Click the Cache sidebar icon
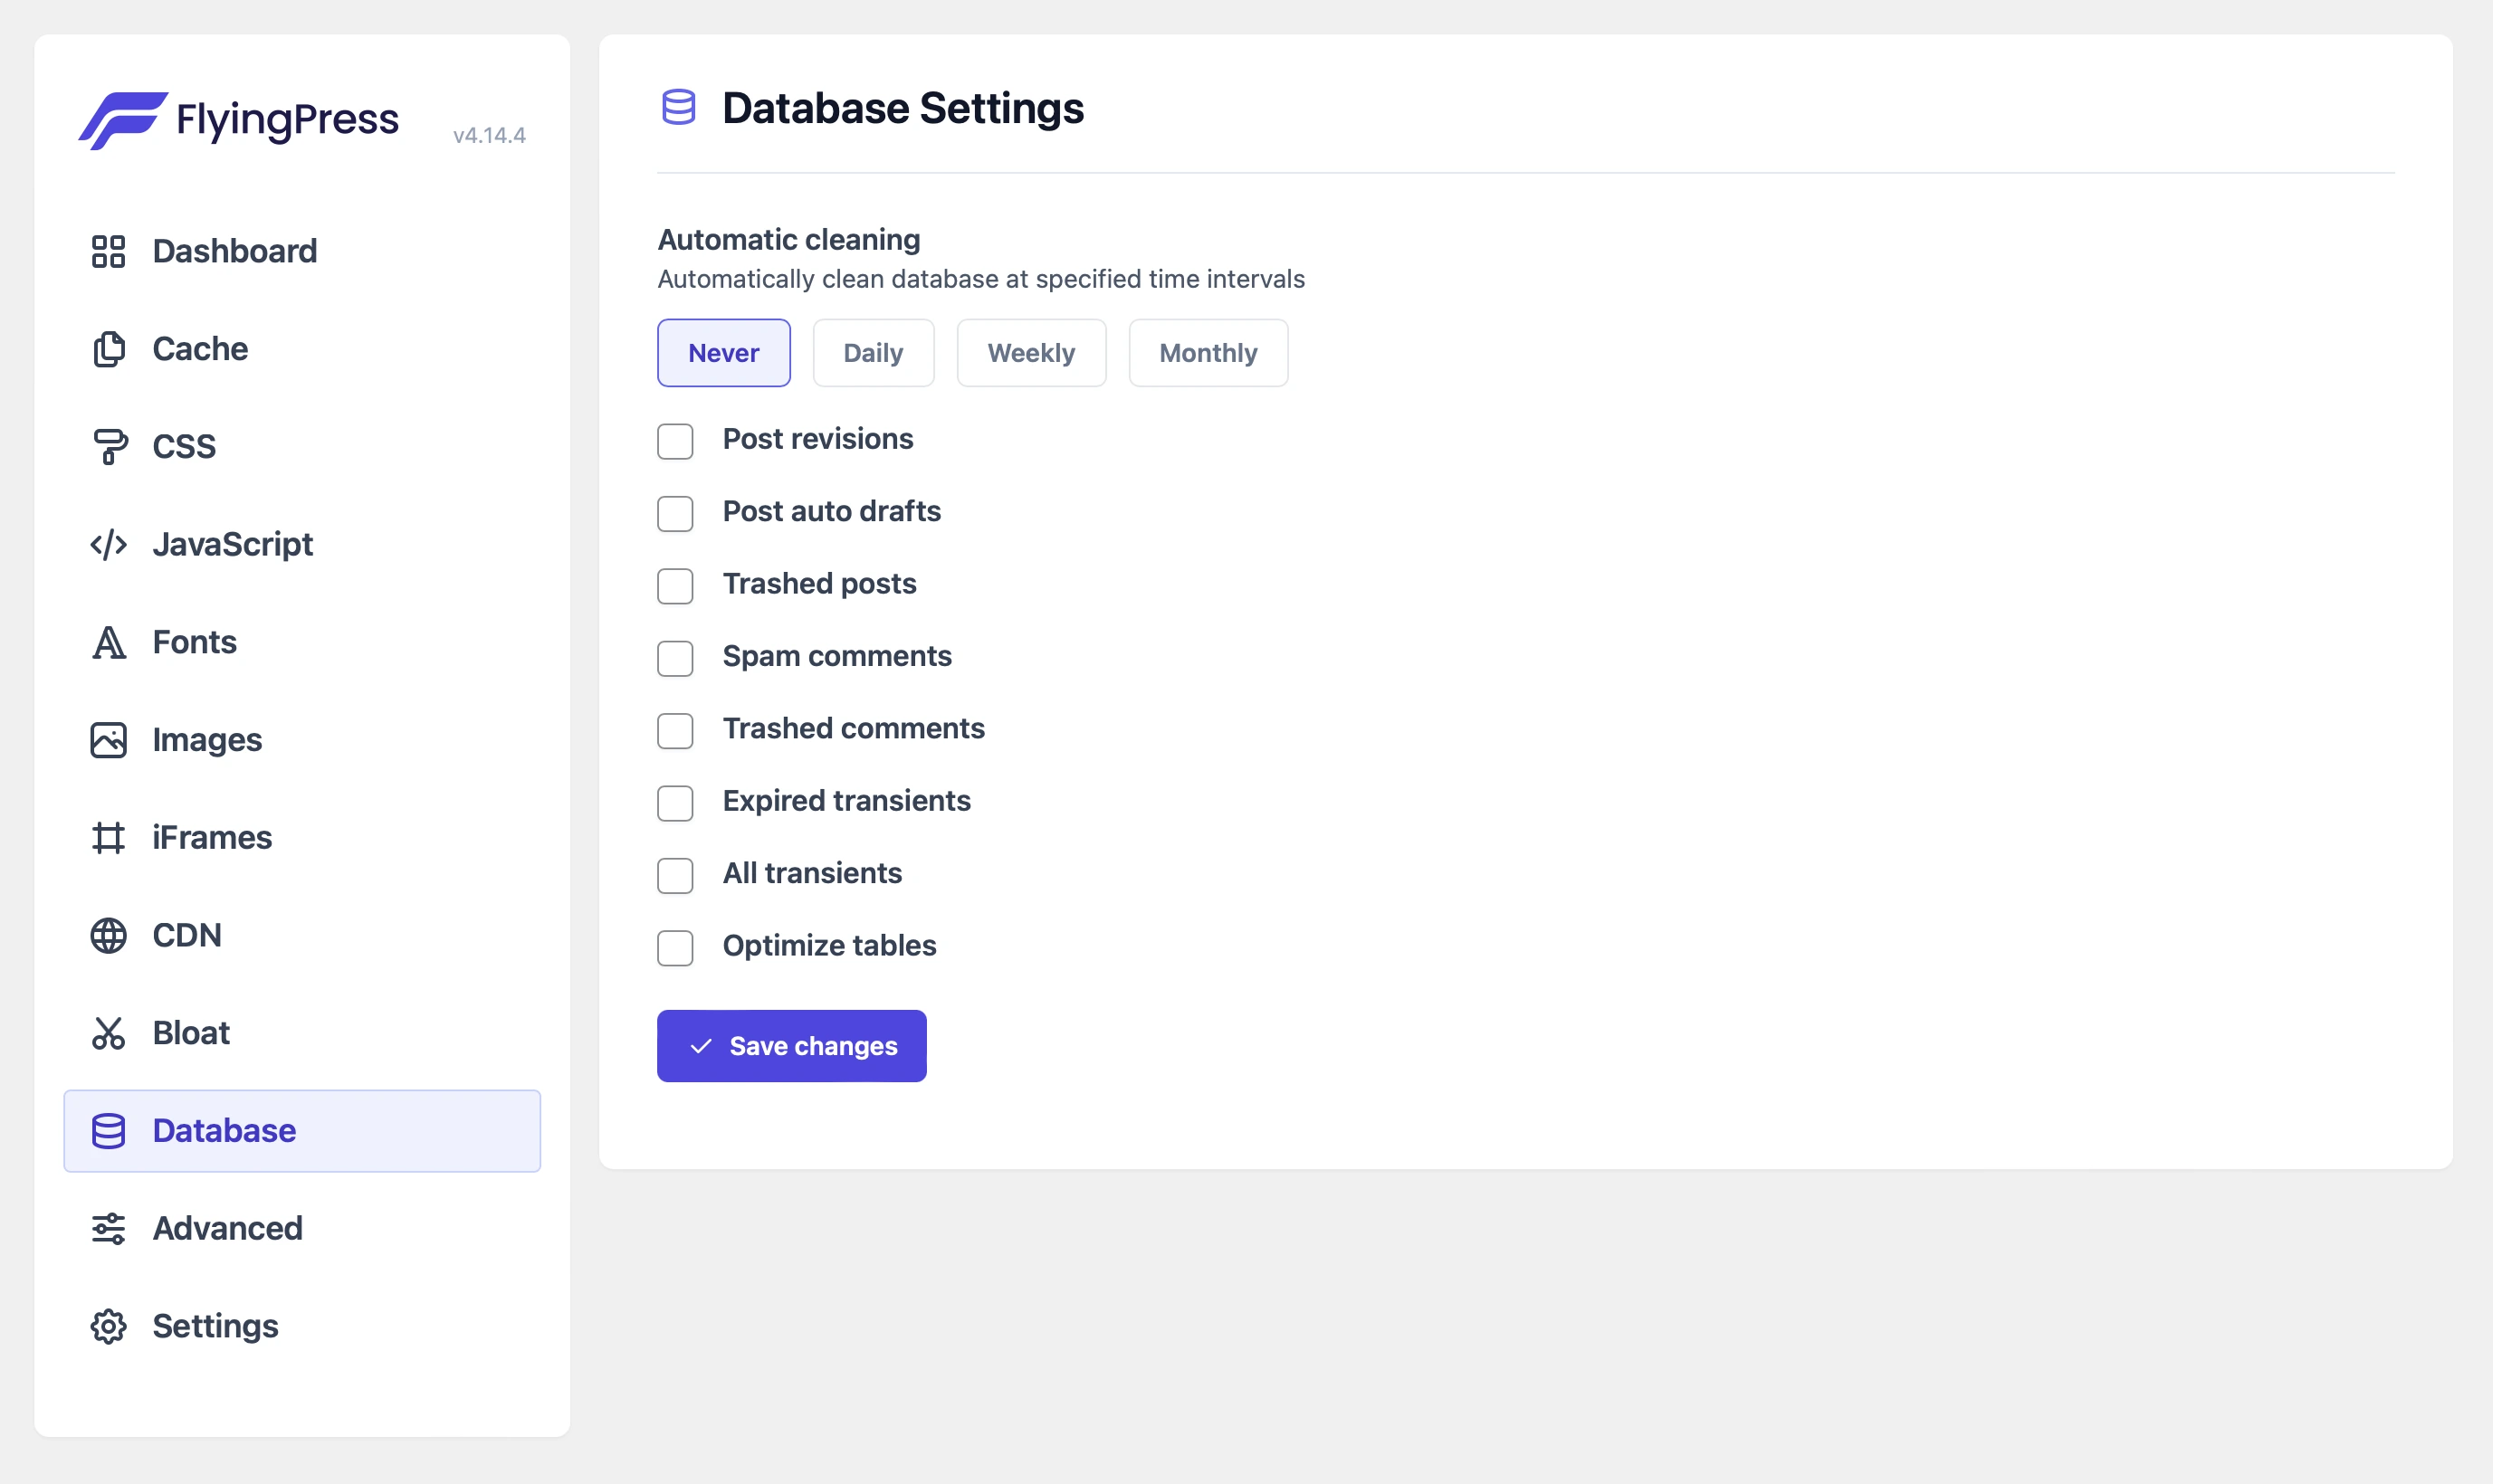Screen dimensions: 2493x1484 [x=108, y=348]
